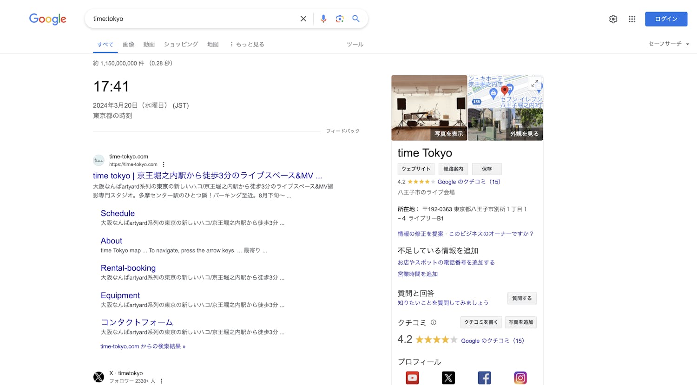Open the X profile icon in panel
Viewport: 697px width, 385px height.
[448, 378]
